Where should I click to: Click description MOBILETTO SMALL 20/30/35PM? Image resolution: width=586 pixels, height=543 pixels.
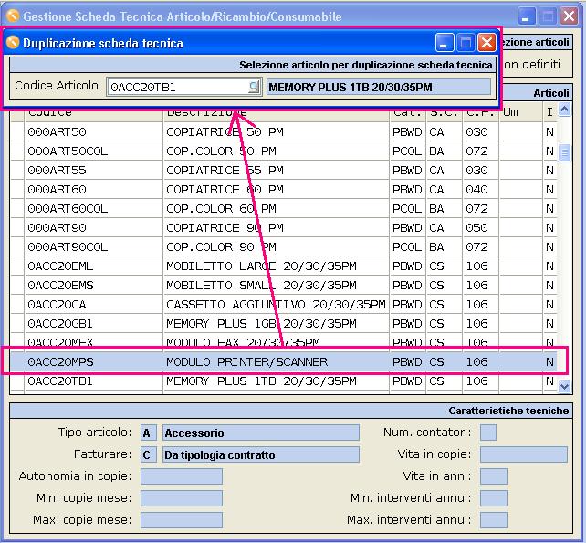[261, 285]
